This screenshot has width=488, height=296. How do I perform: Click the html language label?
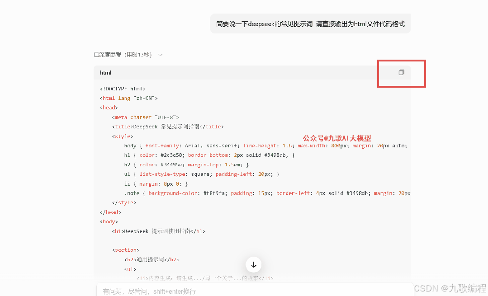point(105,73)
